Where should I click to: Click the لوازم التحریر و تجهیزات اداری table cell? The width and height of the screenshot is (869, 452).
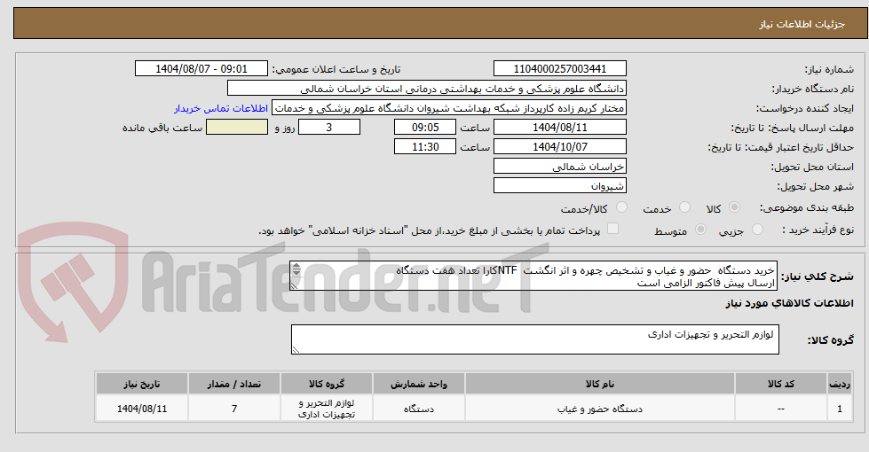pos(327,409)
